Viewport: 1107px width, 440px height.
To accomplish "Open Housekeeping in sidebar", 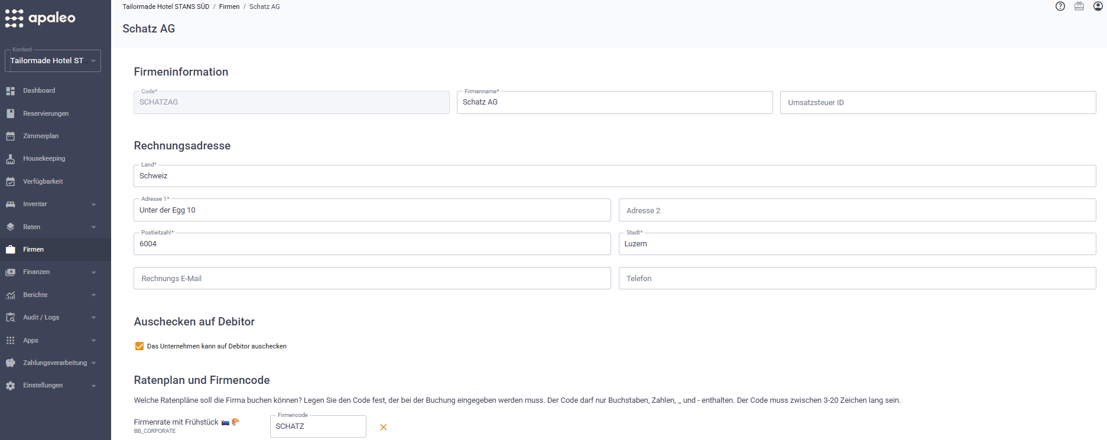I will coord(44,158).
